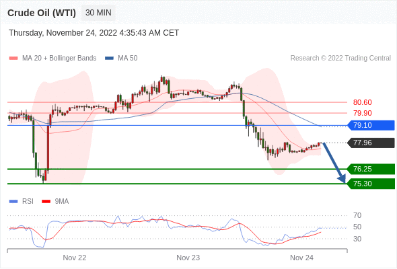Click the RSI axis value 30
Viewport: 397px width, 269px height.
(x=357, y=239)
